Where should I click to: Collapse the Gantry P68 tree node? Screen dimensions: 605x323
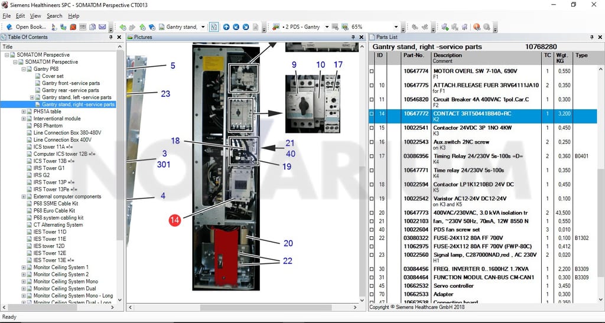click(24, 69)
